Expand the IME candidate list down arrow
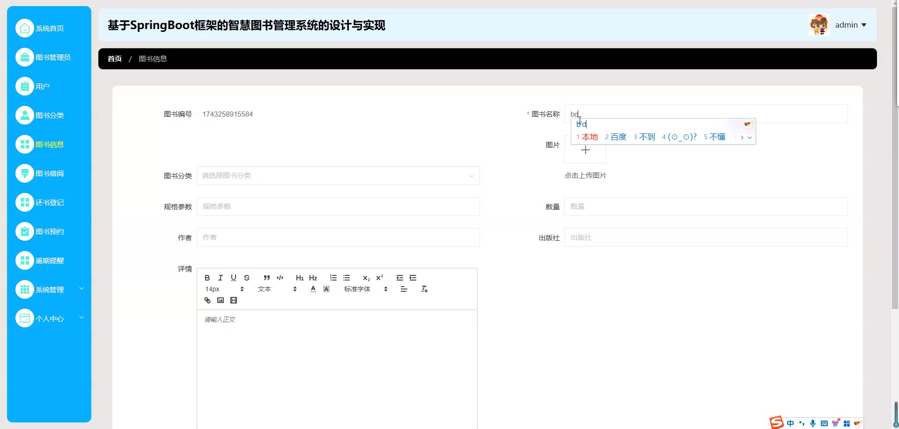The width and height of the screenshot is (899, 429). [750, 137]
